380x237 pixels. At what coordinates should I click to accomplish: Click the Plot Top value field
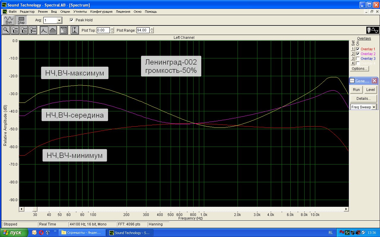(103, 30)
